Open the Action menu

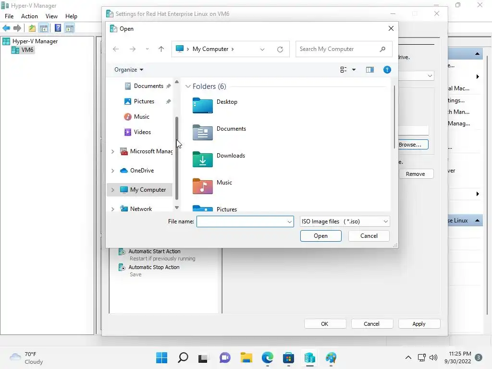pos(29,16)
